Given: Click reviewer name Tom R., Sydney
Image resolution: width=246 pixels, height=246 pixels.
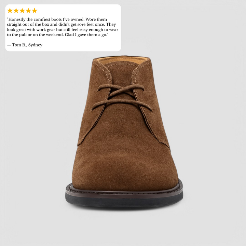Looking at the screenshot, I should point(27,45).
